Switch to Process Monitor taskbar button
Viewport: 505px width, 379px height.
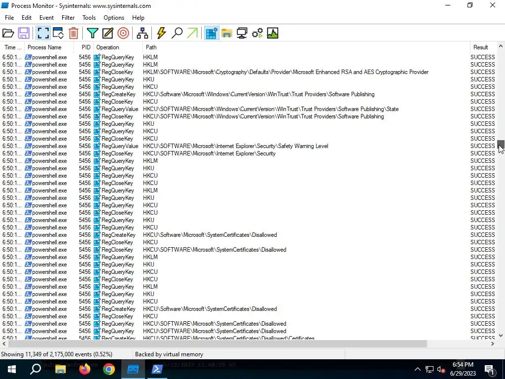133,369
